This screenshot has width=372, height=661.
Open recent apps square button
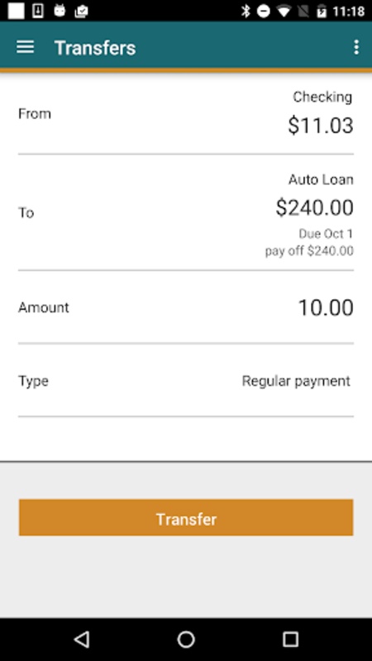[290, 640]
